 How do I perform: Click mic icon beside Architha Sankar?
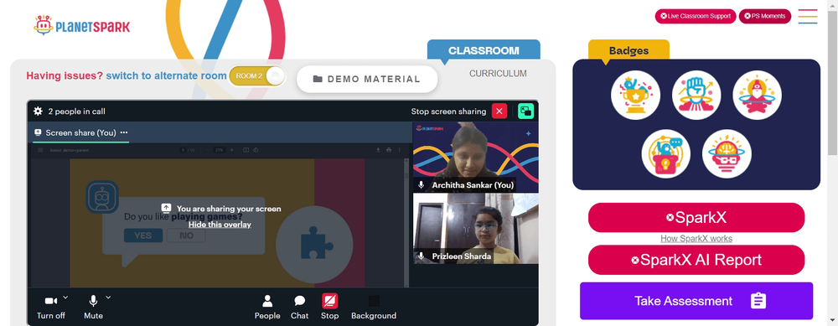tap(422, 185)
